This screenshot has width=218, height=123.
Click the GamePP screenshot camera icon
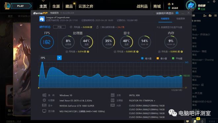pos(177,13)
